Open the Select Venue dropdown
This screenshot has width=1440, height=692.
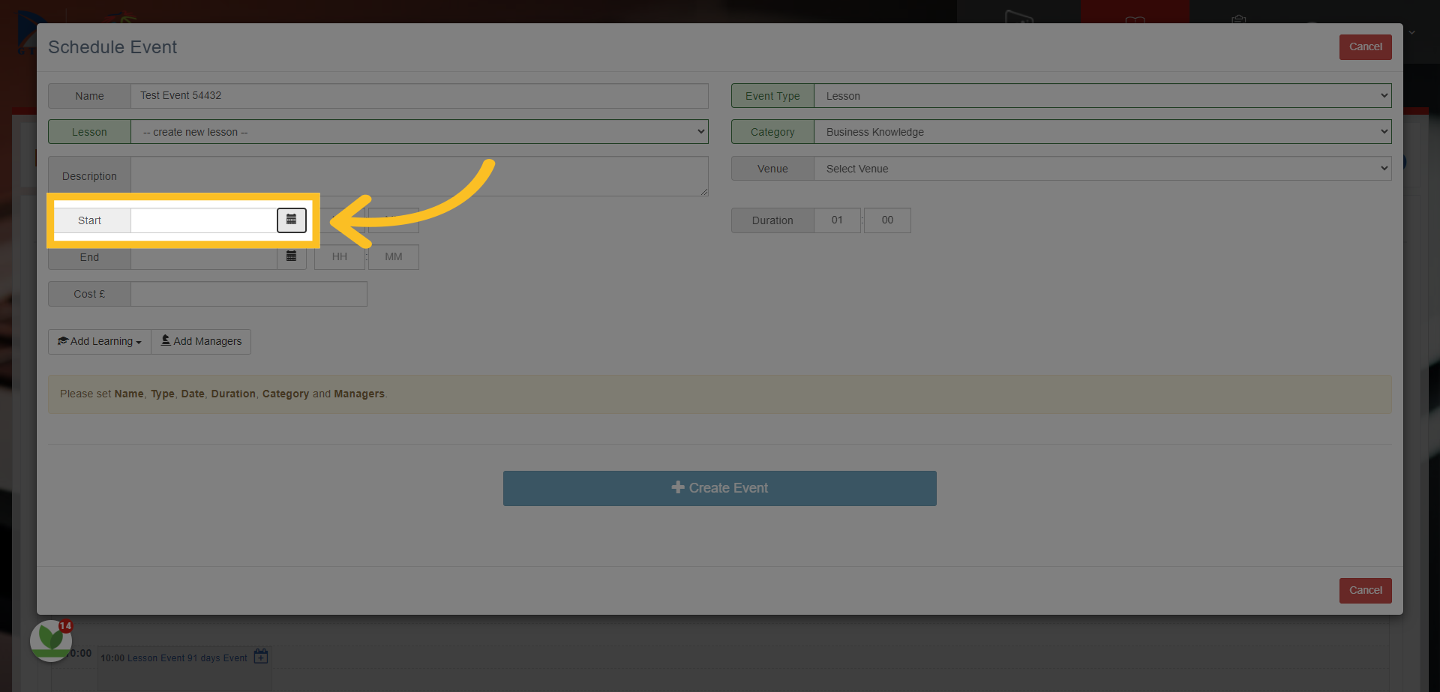coord(1102,169)
